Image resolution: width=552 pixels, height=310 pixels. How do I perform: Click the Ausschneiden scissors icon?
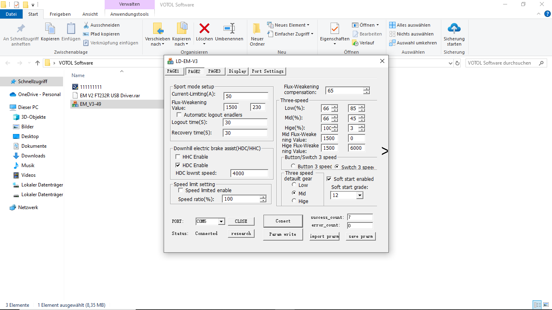[x=86, y=25]
